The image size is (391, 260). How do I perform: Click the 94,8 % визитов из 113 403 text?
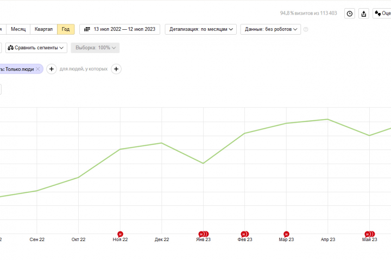pos(308,13)
